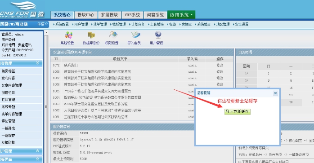Open the 权限设置 magnifier icon
The height and width of the screenshot is (163, 314).
[x=113, y=35]
